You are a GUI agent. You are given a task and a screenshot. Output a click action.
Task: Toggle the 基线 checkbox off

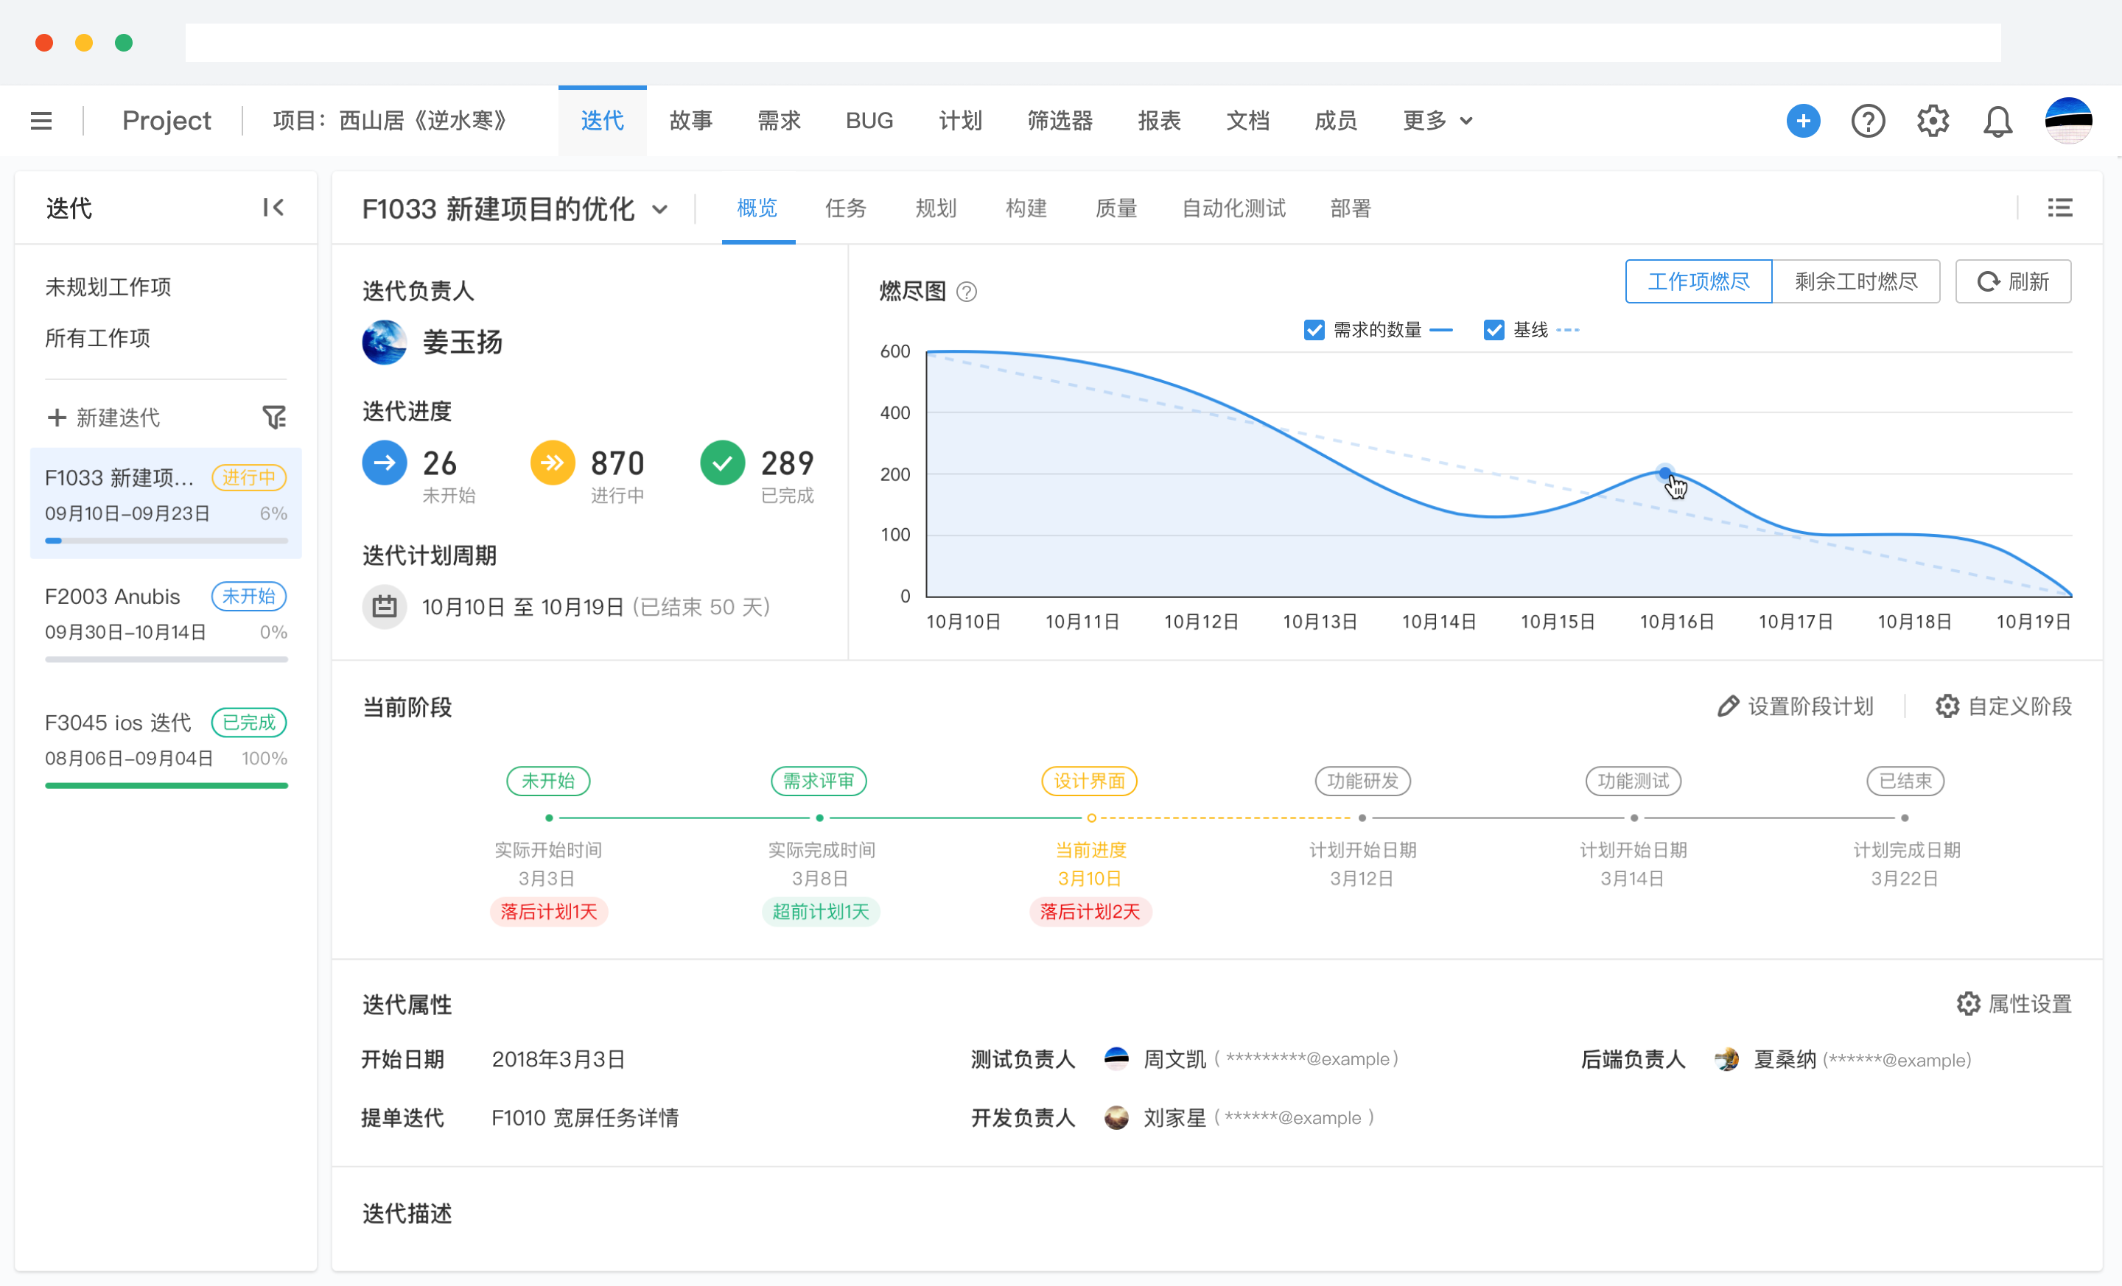click(1494, 330)
